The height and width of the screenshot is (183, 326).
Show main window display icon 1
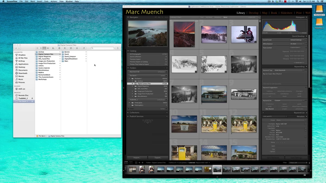[x=126, y=163]
